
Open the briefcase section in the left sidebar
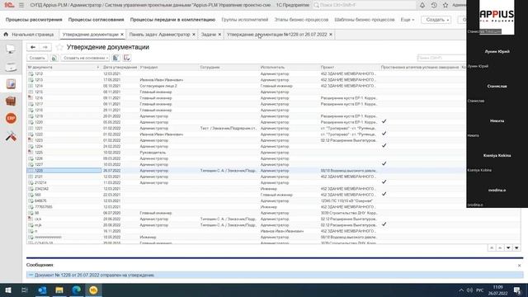(x=11, y=101)
